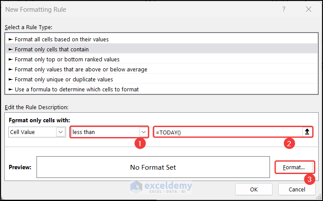Choose "Use a formula to determine which cells to format"
The height and width of the screenshot is (201, 323).
click(77, 89)
